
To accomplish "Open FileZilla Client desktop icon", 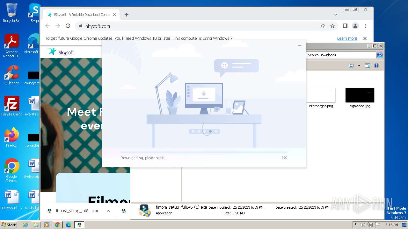I will [11, 106].
